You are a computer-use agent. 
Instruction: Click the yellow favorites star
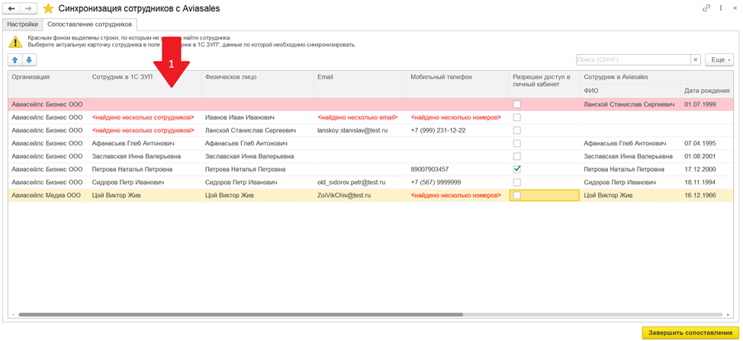(x=48, y=8)
